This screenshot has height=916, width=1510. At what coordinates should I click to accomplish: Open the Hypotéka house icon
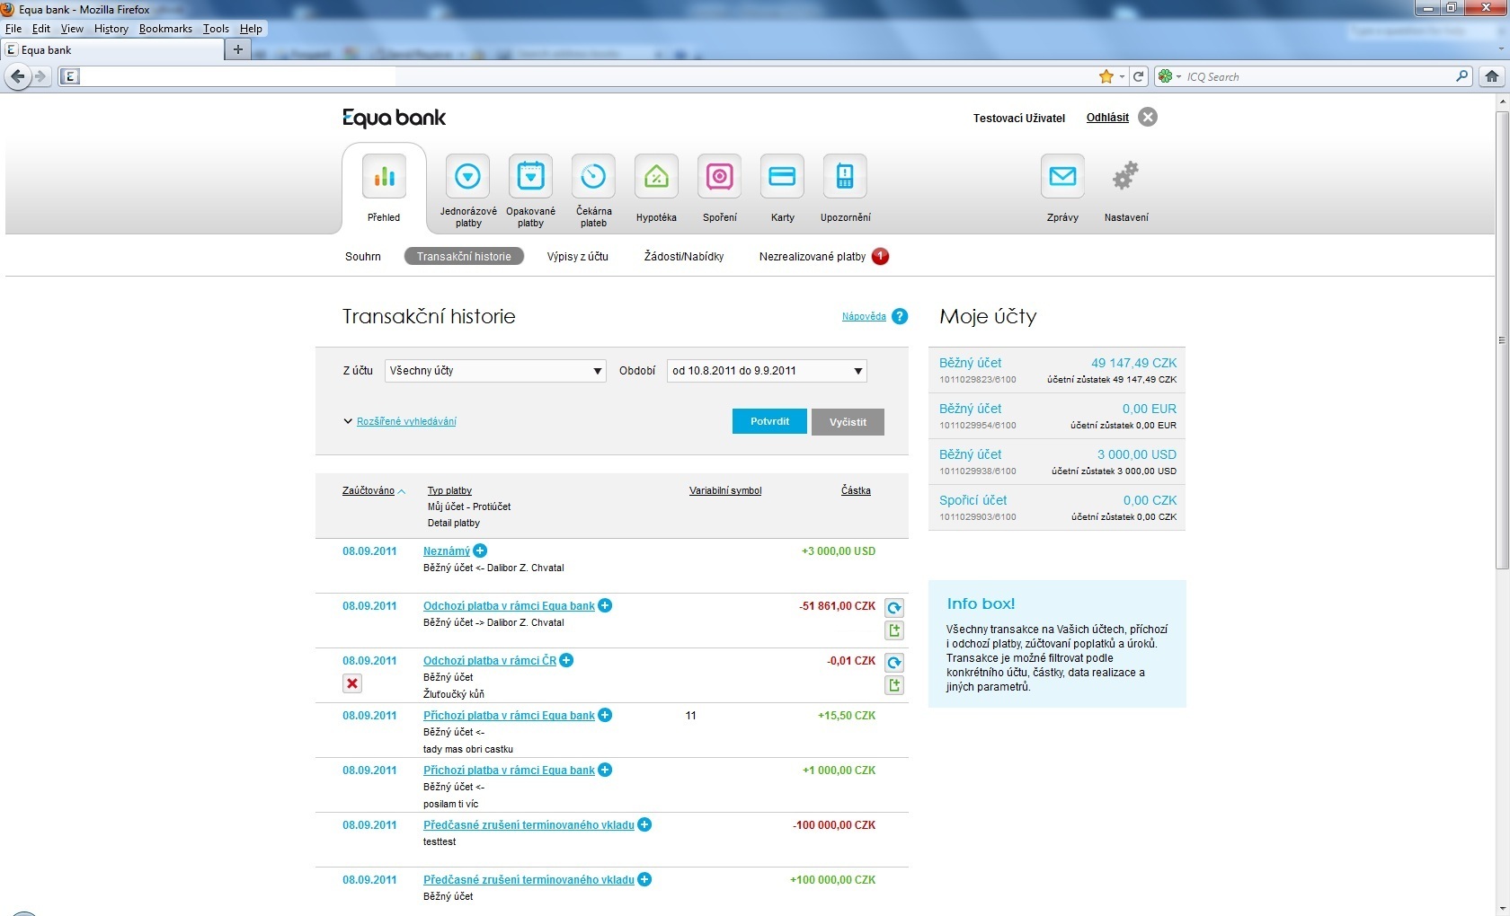(656, 176)
